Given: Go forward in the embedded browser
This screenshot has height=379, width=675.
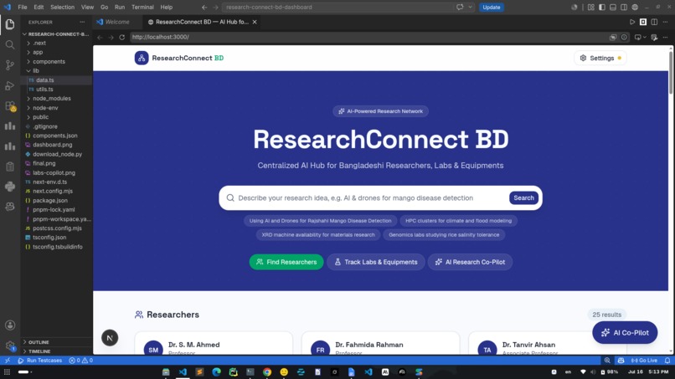Looking at the screenshot, I should click(111, 38).
